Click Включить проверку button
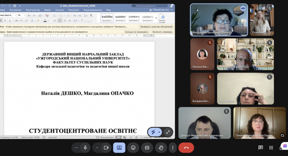 [x=162, y=32]
